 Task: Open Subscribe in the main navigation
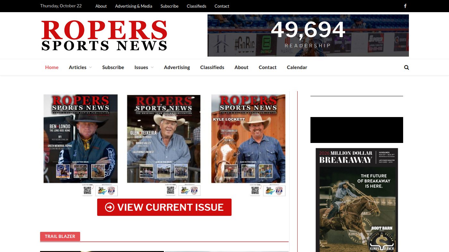click(113, 67)
